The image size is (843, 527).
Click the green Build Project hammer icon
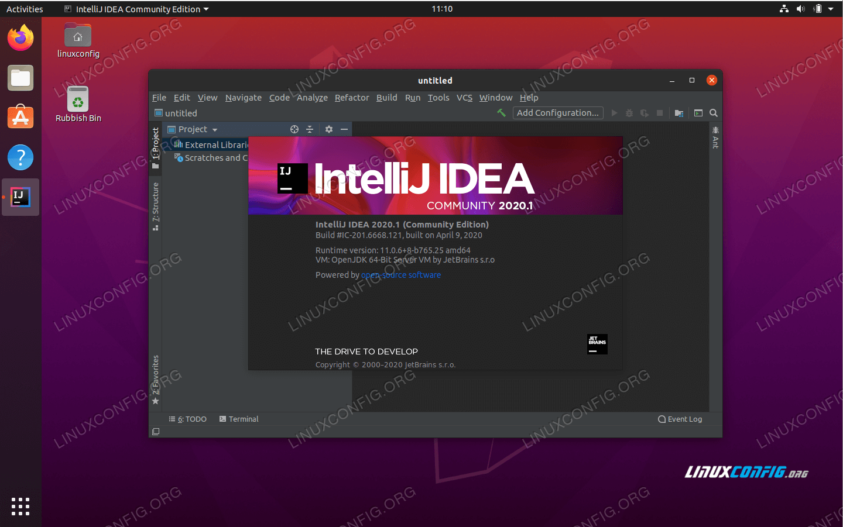click(x=501, y=113)
